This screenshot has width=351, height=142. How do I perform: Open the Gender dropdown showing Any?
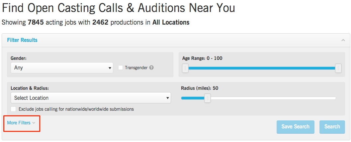(x=62, y=68)
